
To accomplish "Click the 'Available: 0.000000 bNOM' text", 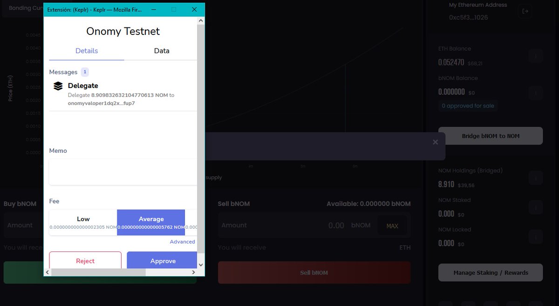I will tap(368, 204).
